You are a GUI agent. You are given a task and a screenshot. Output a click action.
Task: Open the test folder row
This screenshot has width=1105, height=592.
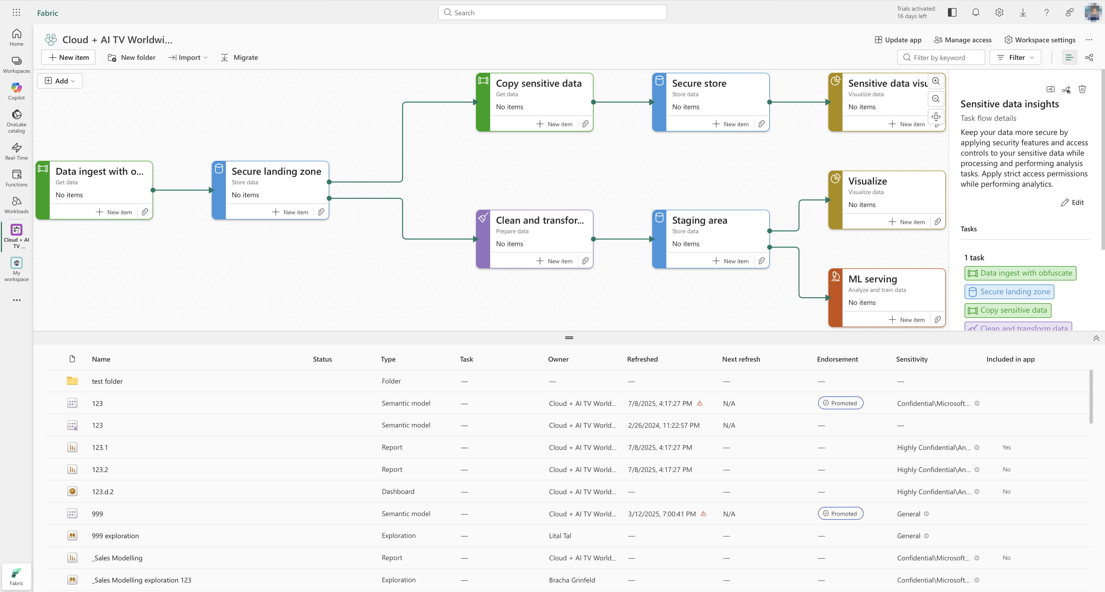pos(566,381)
